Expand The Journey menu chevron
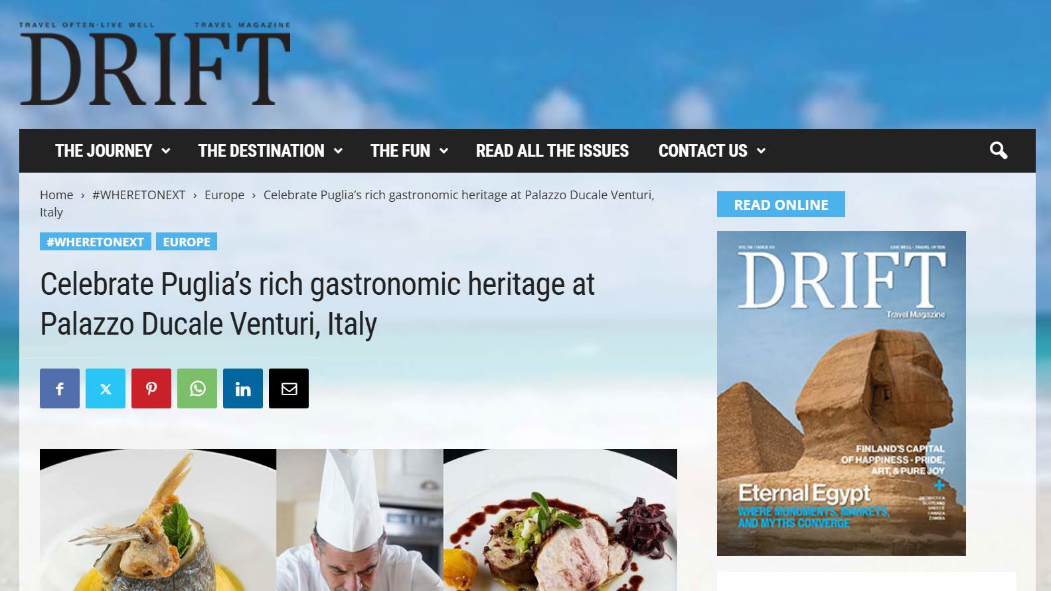 [x=166, y=151]
